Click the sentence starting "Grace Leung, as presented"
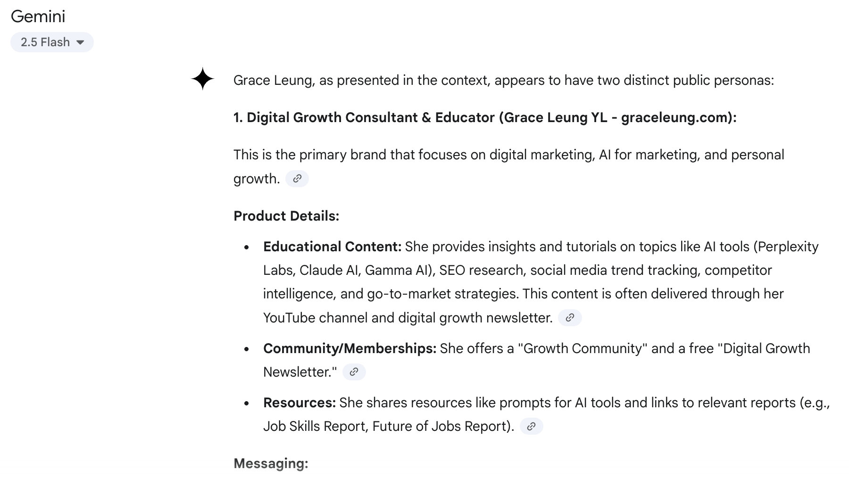The image size is (849, 478). tap(504, 80)
